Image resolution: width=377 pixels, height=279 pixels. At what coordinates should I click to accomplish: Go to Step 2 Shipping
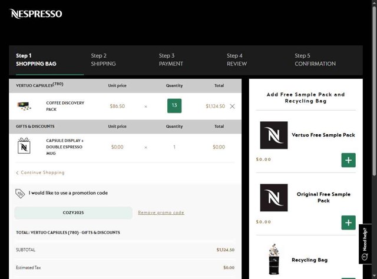pyautogui.click(x=104, y=59)
